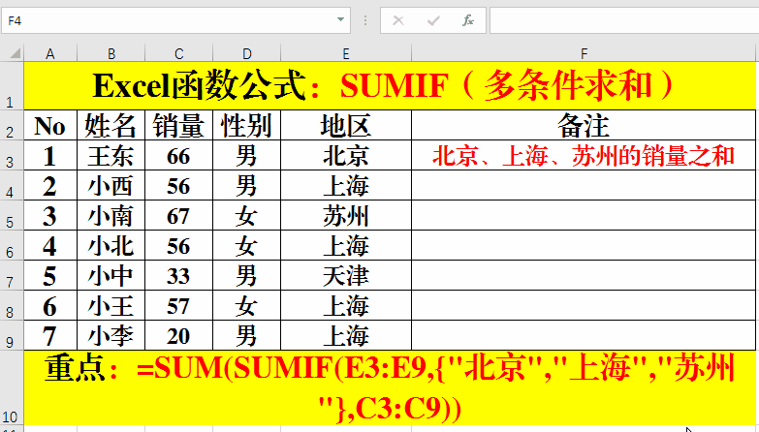Click the cell '王东'

(x=111, y=155)
